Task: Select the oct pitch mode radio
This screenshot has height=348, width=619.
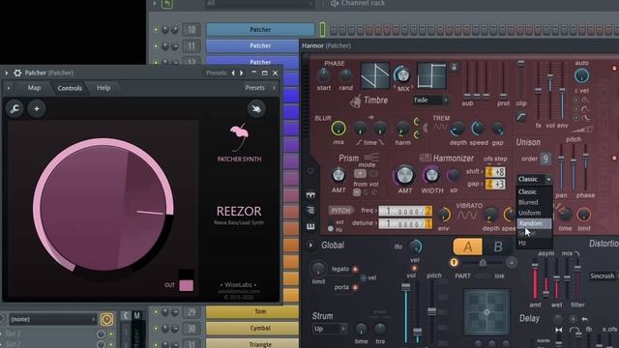Action: 331,223
